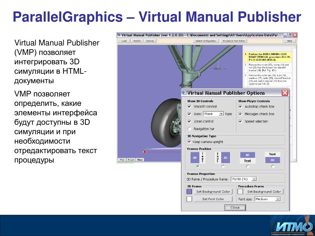The height and width of the screenshot is (236, 315).
Task: Click the Help button
Action: click(x=290, y=41)
